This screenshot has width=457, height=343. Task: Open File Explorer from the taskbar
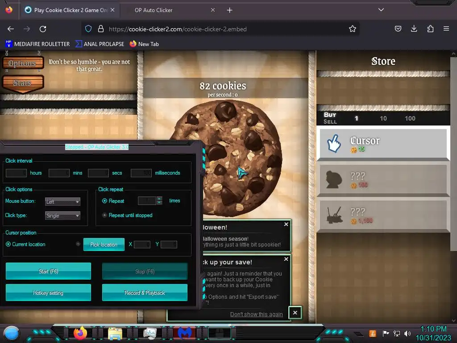pos(115,333)
